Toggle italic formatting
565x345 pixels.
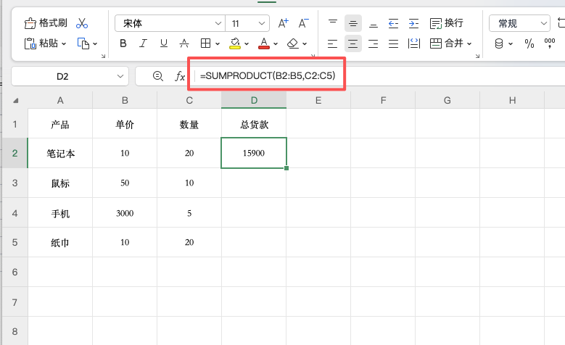(143, 43)
